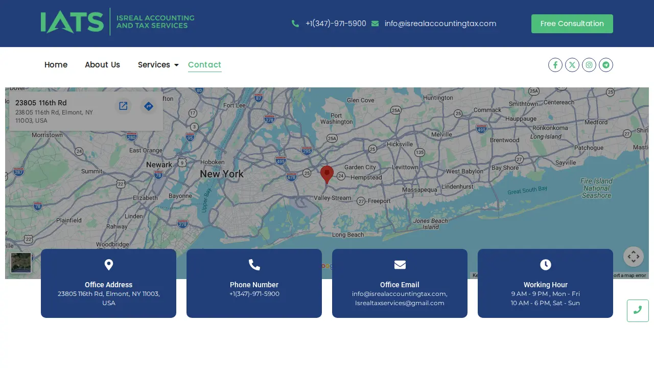Click the 9 AM - 9 PM working hours text
Image resolution: width=654 pixels, height=368 pixels.
(x=546, y=294)
